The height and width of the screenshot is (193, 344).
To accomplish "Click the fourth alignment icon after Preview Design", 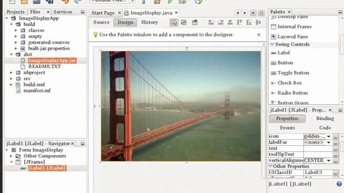I will (x=239, y=23).
